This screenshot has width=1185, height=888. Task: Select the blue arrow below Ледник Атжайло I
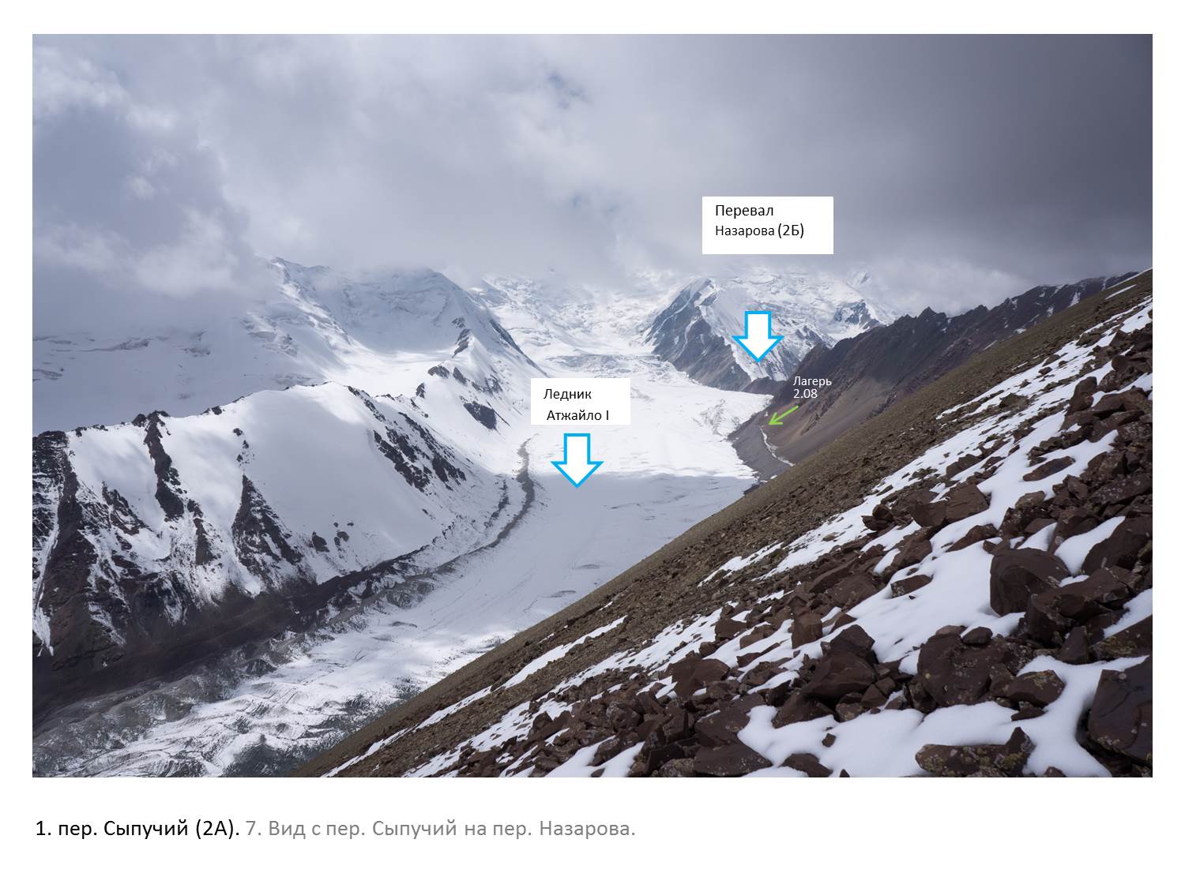[x=577, y=459]
